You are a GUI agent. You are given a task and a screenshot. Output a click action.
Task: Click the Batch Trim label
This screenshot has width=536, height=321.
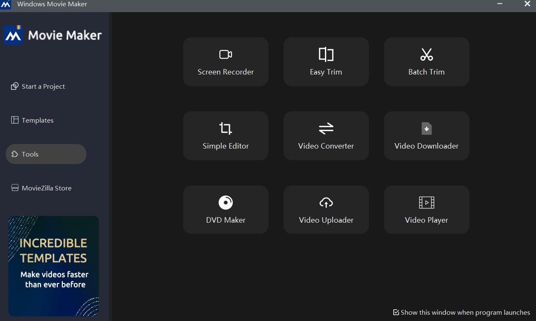click(426, 72)
